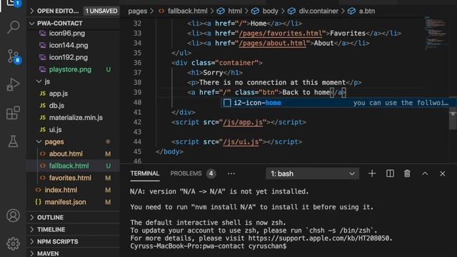Click the terminal prompt line

[209, 246]
